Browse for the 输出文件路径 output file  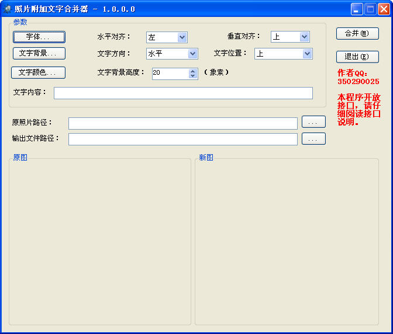click(x=313, y=138)
